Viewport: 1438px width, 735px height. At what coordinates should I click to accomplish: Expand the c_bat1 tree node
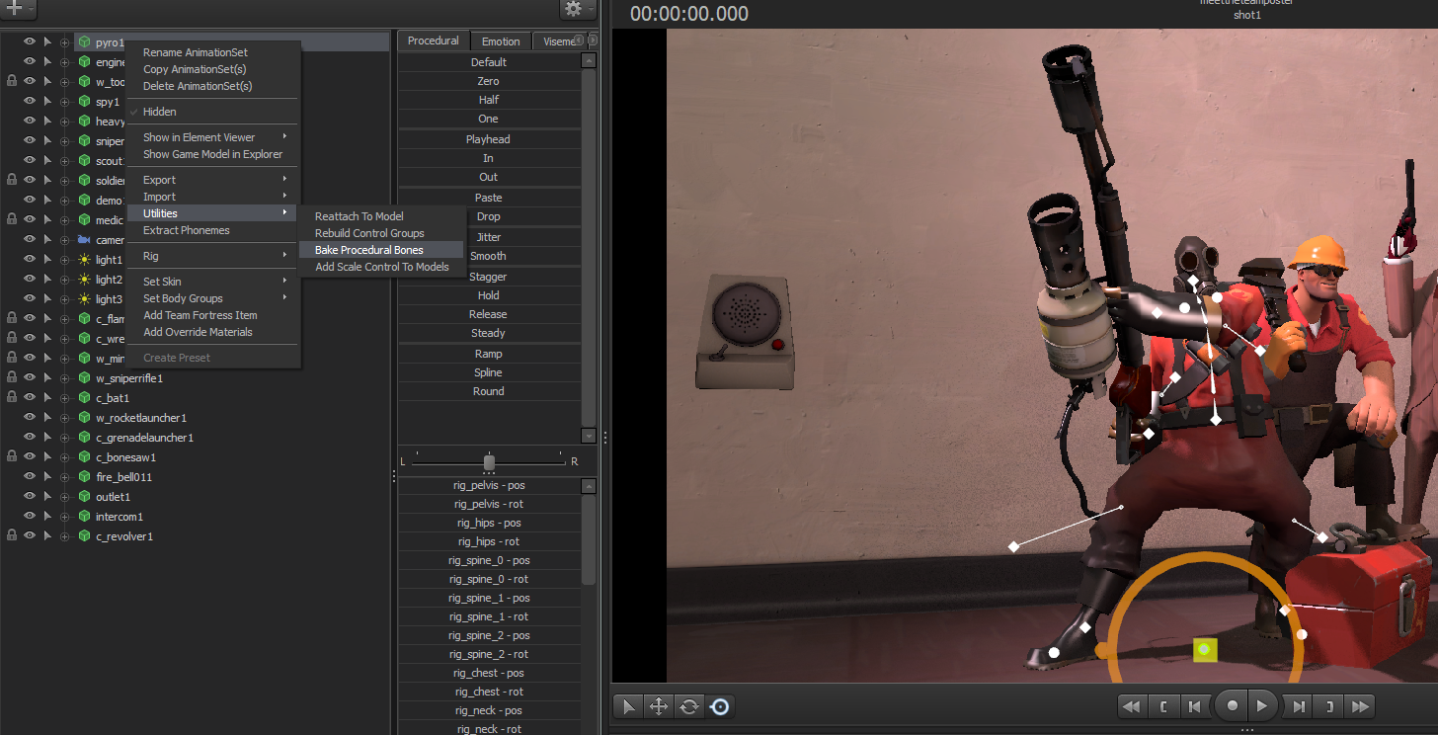pyautogui.click(x=65, y=398)
